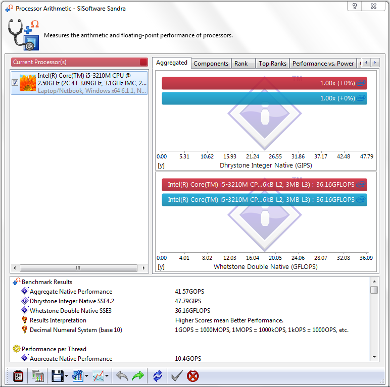This screenshot has width=390, height=387.
Task: Click the Decimal Numeral System row icon
Action: click(24, 329)
